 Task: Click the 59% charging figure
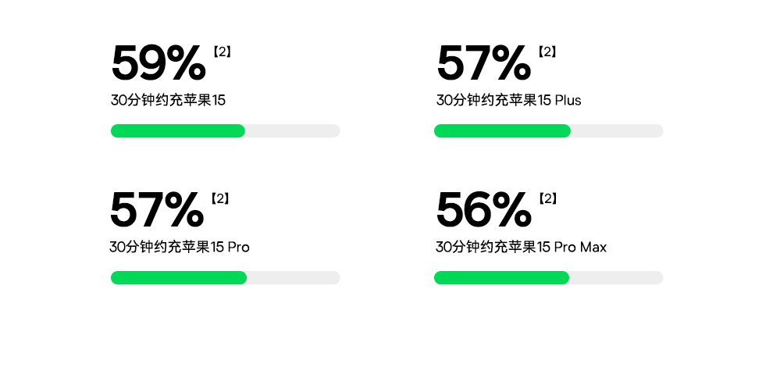click(159, 63)
